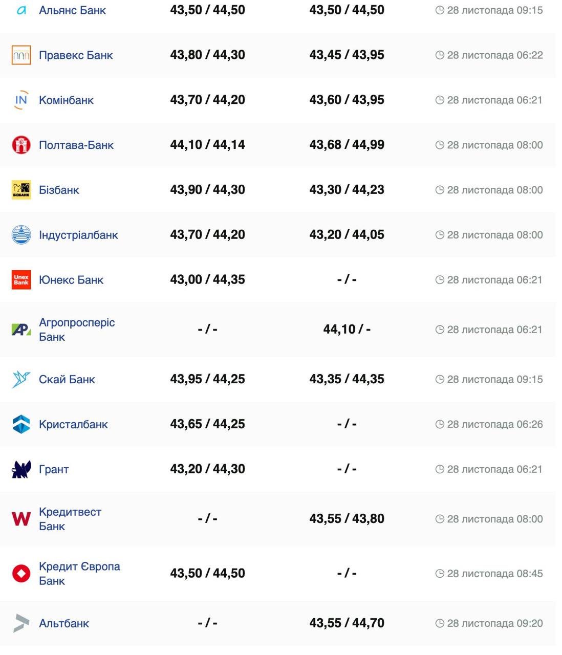Open the Юнекс Банк link
The image size is (562, 655).
click(x=71, y=280)
